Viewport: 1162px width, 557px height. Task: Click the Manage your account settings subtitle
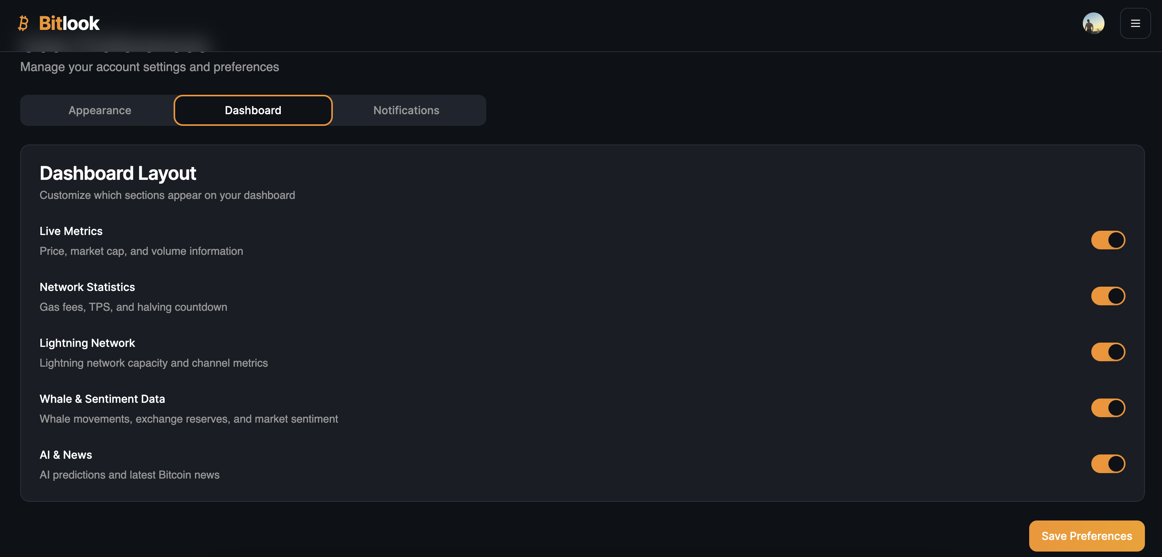[149, 67]
